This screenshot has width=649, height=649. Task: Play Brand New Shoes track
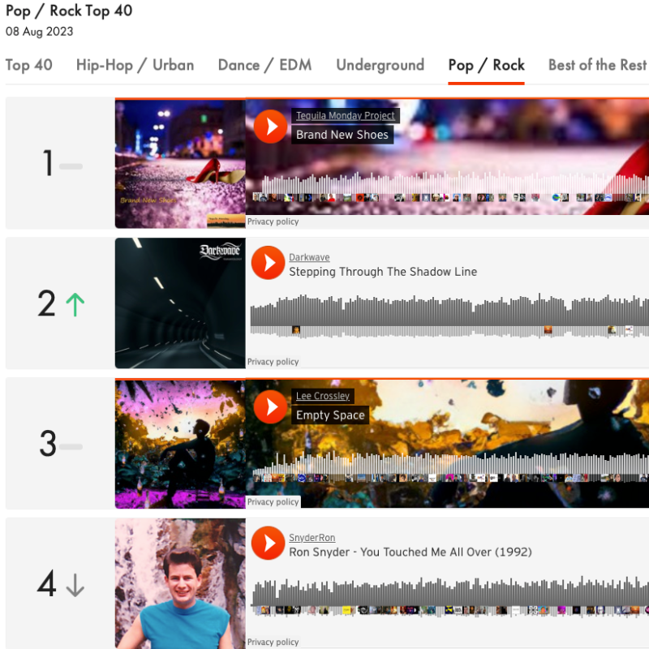click(x=270, y=127)
